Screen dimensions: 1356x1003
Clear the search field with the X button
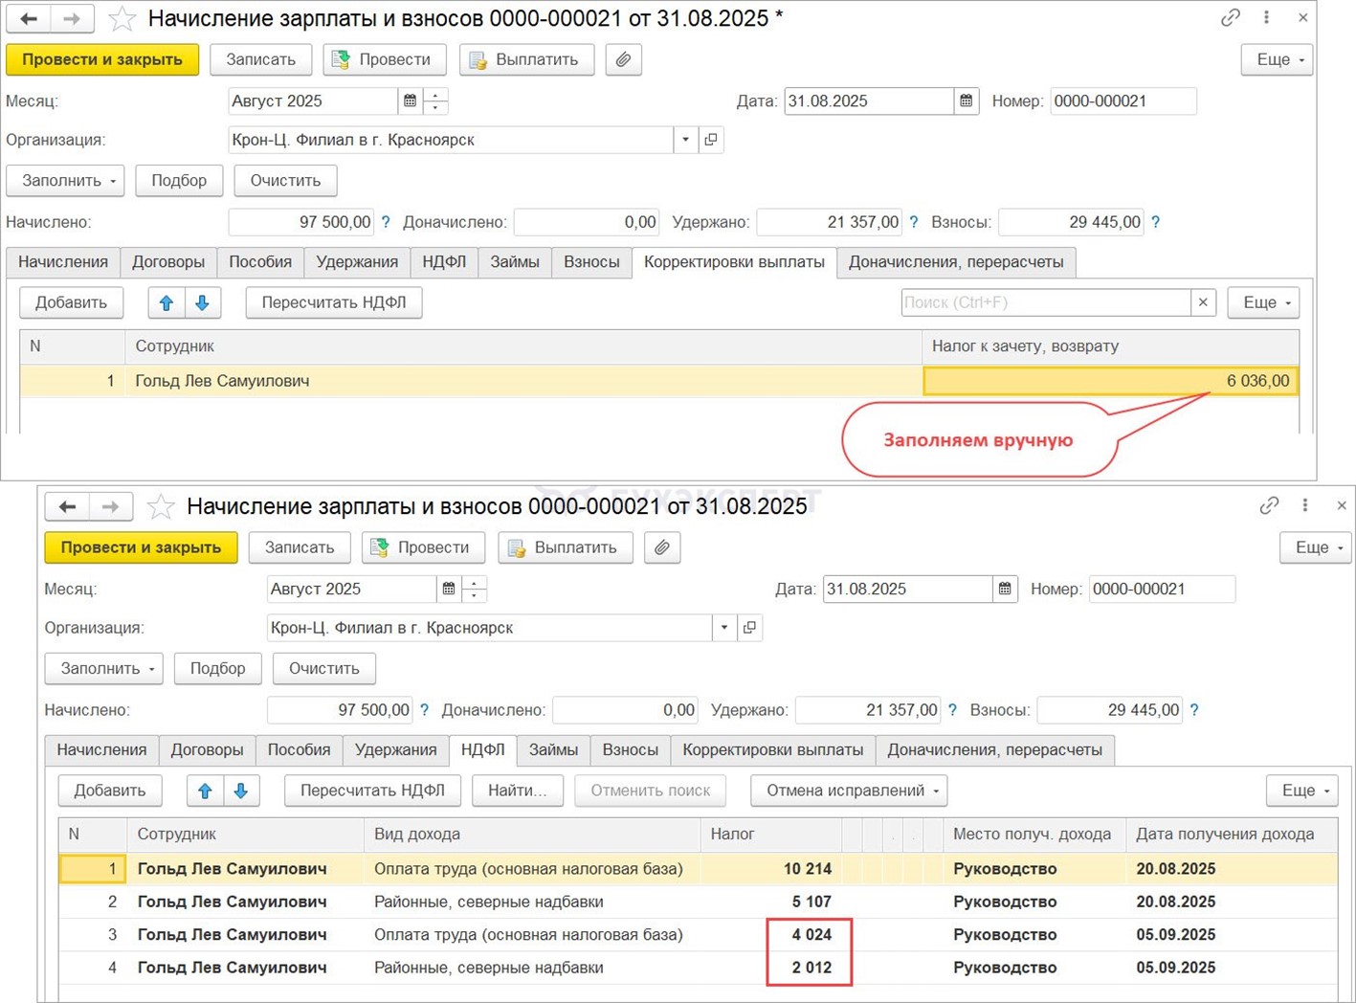[x=1203, y=302]
